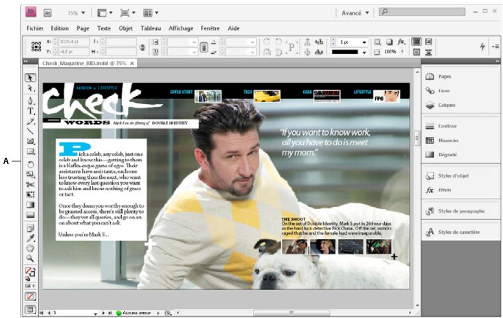Toggle the text-wrap icon beside the selected one
503x318 pixels.
click(429, 42)
